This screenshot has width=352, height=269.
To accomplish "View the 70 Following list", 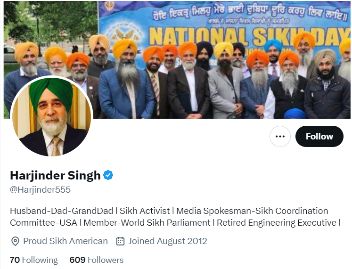I will [x=34, y=260].
